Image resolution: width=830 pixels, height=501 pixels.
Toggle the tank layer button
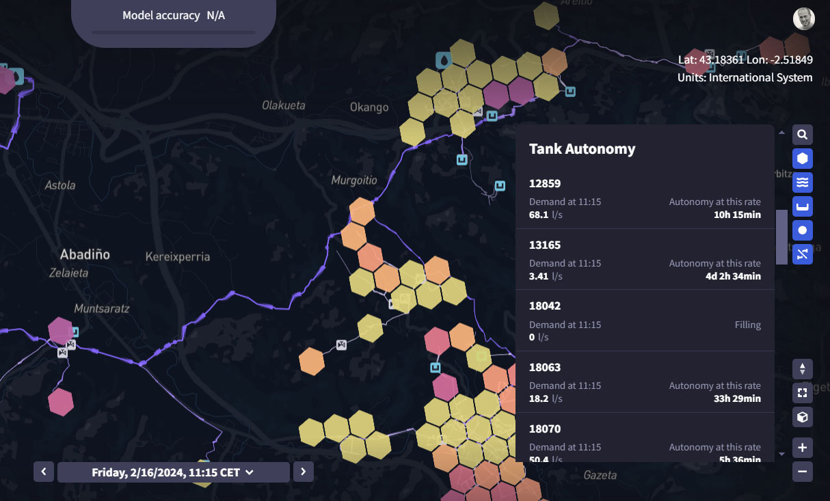(x=802, y=206)
